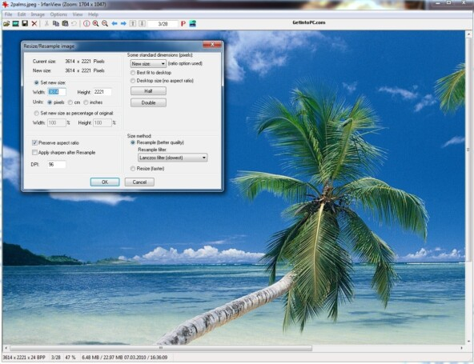Click the OK button in dialog
The height and width of the screenshot is (364, 474).
(105, 182)
